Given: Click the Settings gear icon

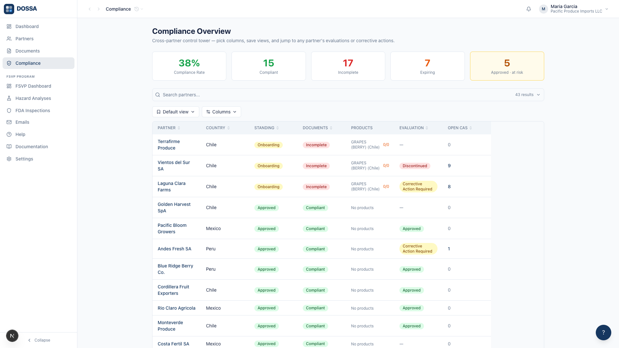Looking at the screenshot, I should (9, 159).
